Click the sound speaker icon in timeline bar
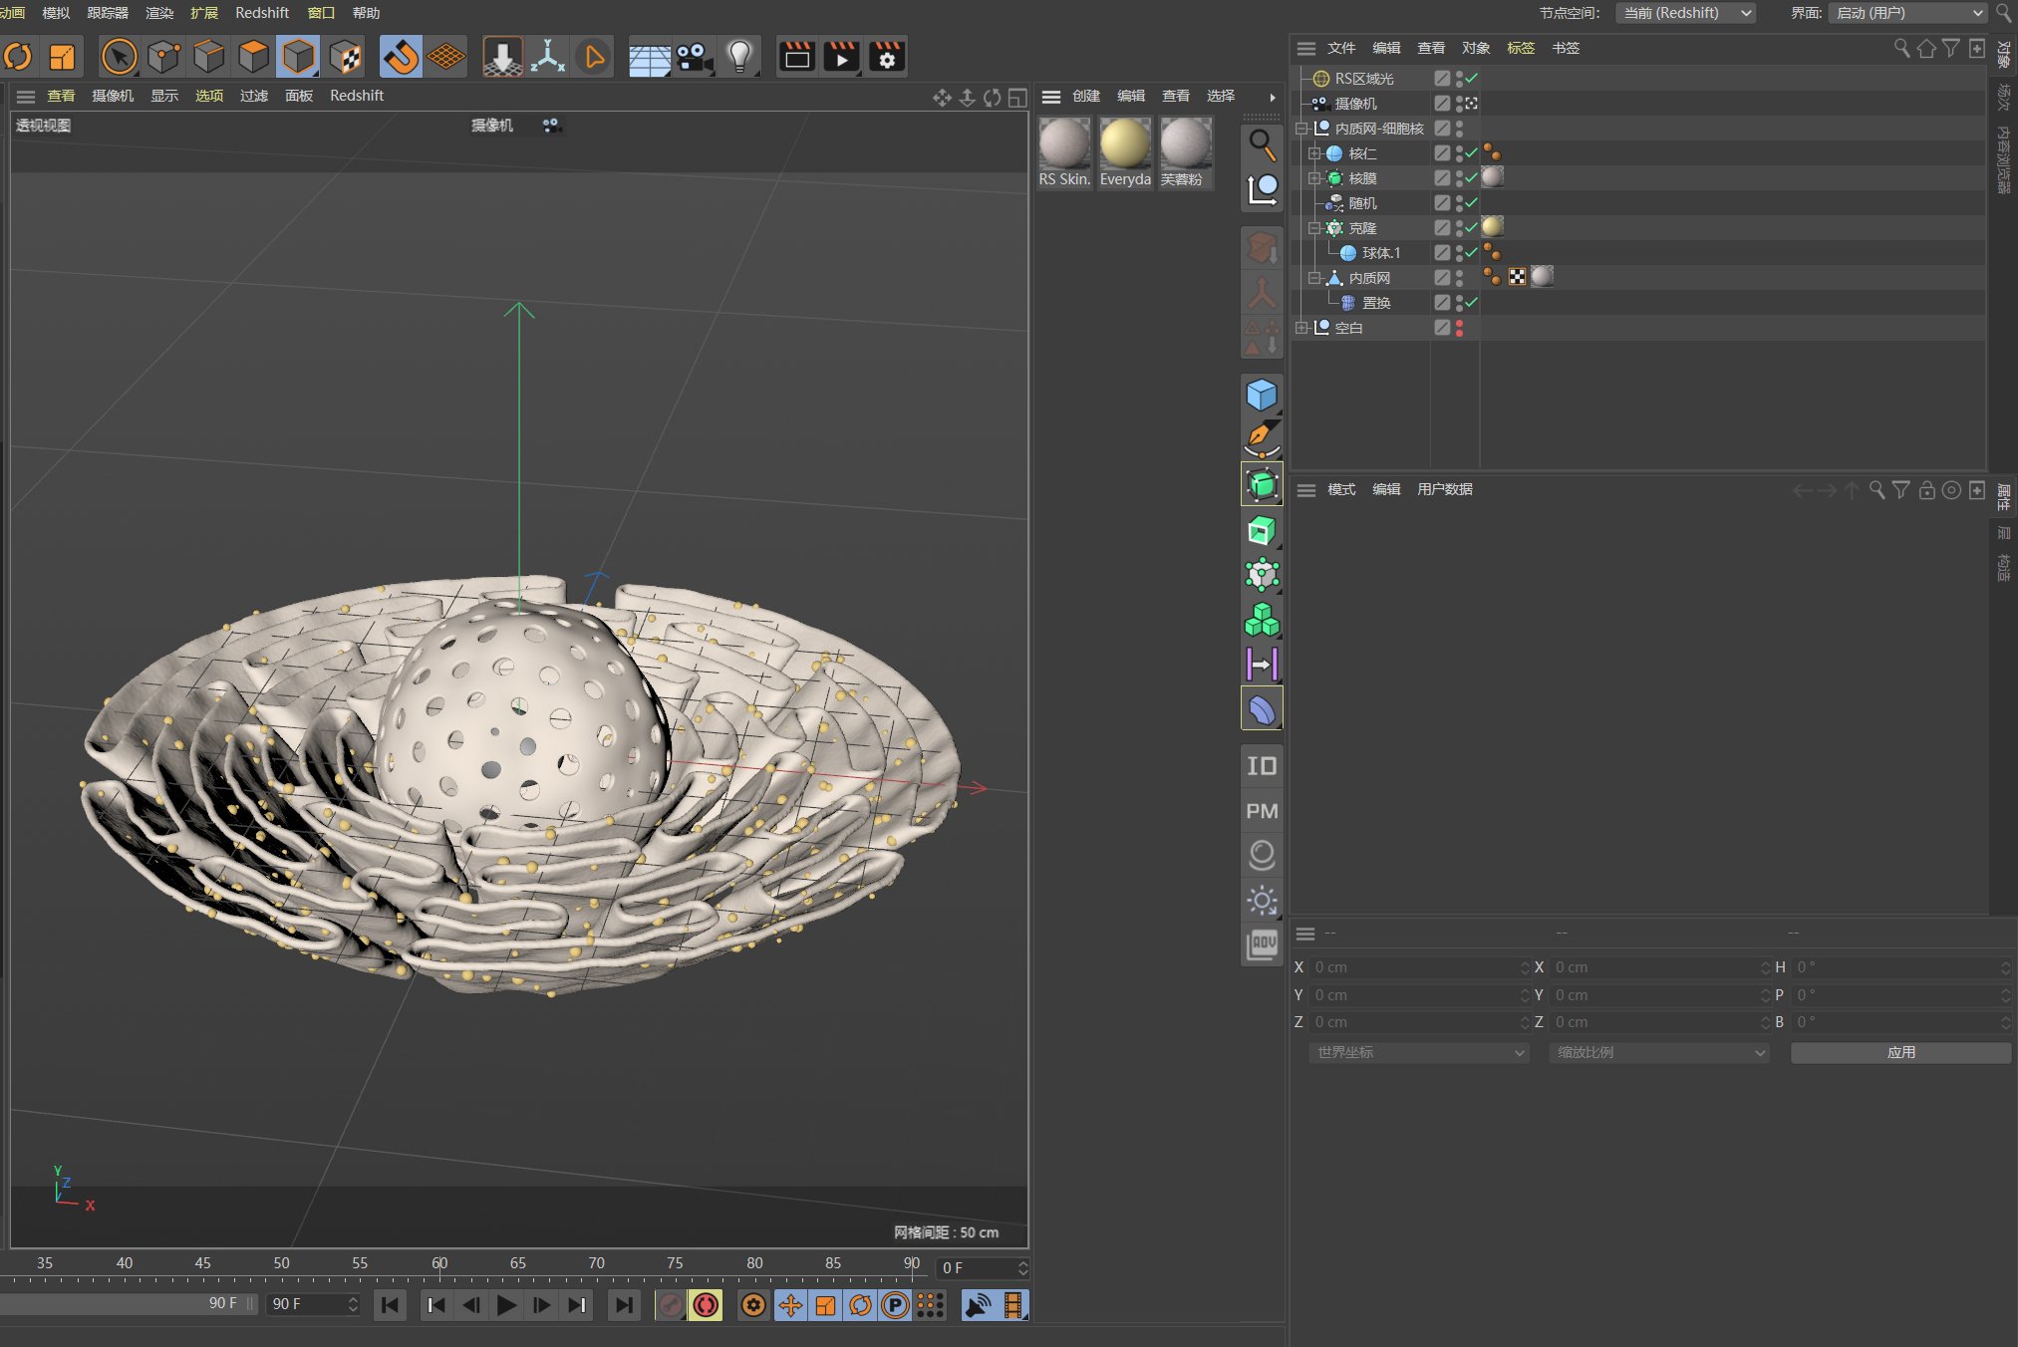 (x=979, y=1305)
